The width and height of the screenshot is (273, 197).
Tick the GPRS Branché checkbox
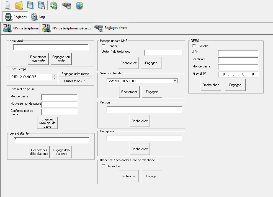[x=194, y=46]
